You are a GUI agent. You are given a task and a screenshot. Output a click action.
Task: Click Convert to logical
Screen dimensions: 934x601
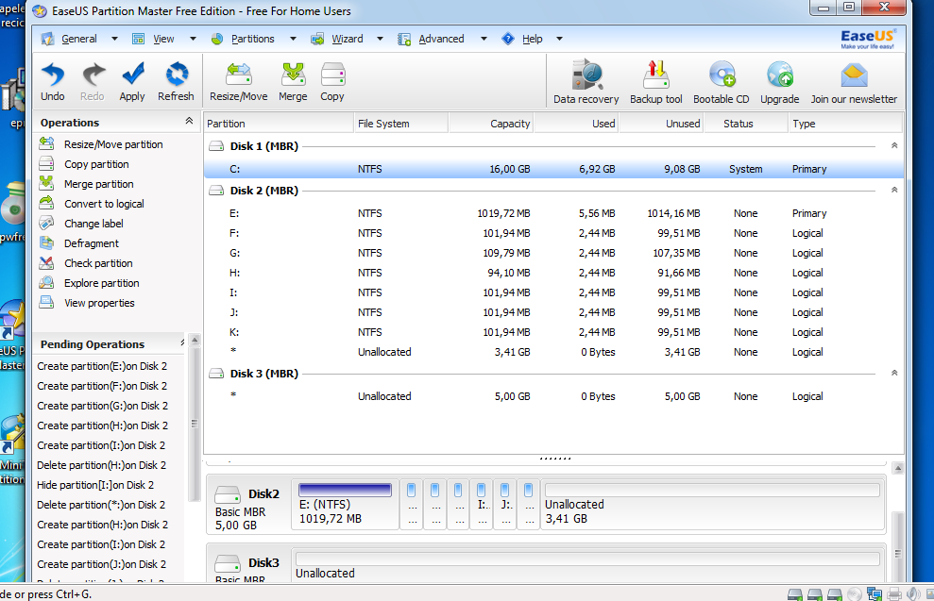click(x=104, y=204)
